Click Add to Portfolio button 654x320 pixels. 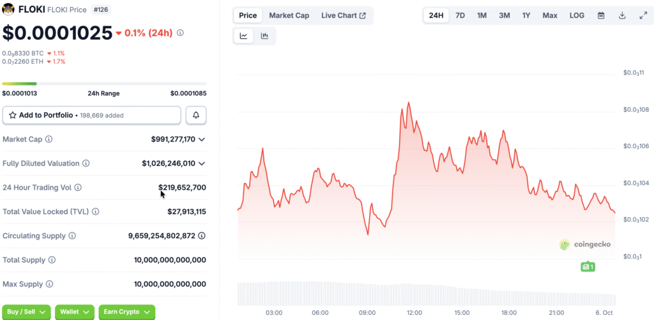[x=92, y=115]
